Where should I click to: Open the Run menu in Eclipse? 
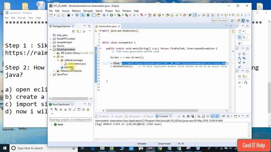(118, 11)
